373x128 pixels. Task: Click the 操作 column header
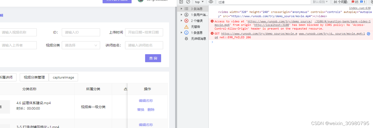147,89
